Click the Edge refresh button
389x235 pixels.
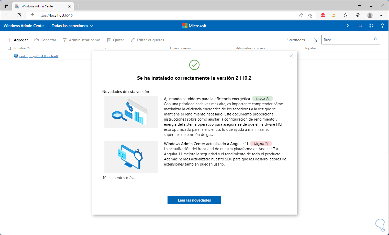19,15
